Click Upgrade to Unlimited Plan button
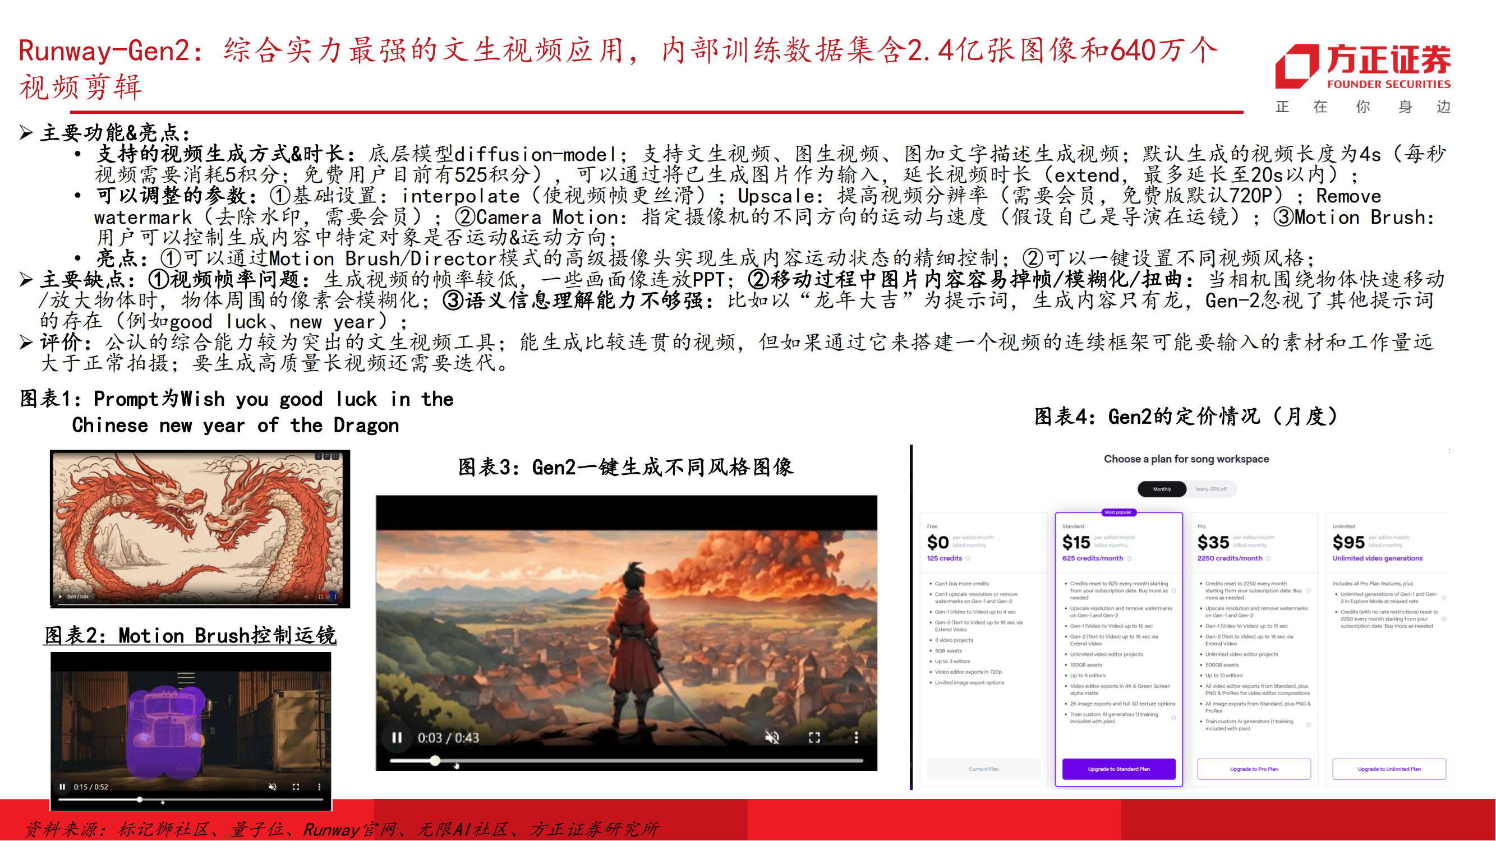The image size is (1496, 841). click(x=1389, y=770)
